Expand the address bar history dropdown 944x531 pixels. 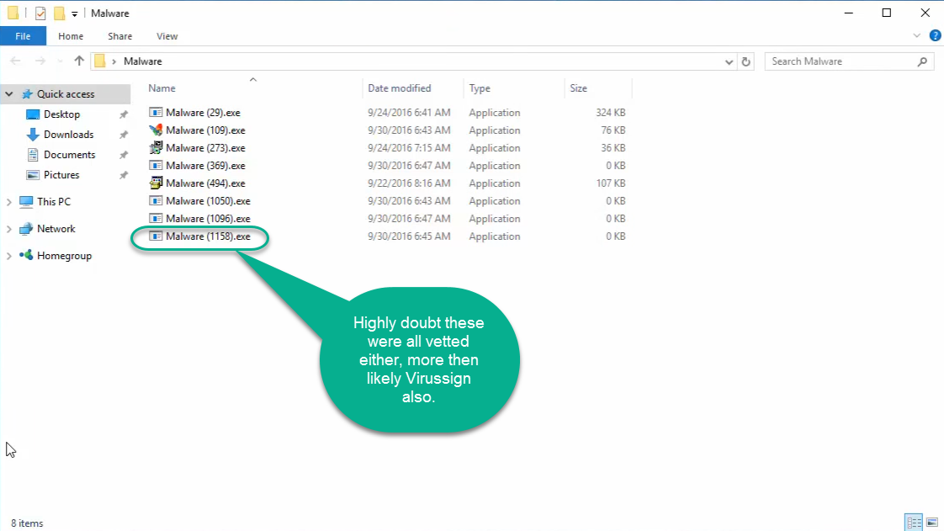729,61
